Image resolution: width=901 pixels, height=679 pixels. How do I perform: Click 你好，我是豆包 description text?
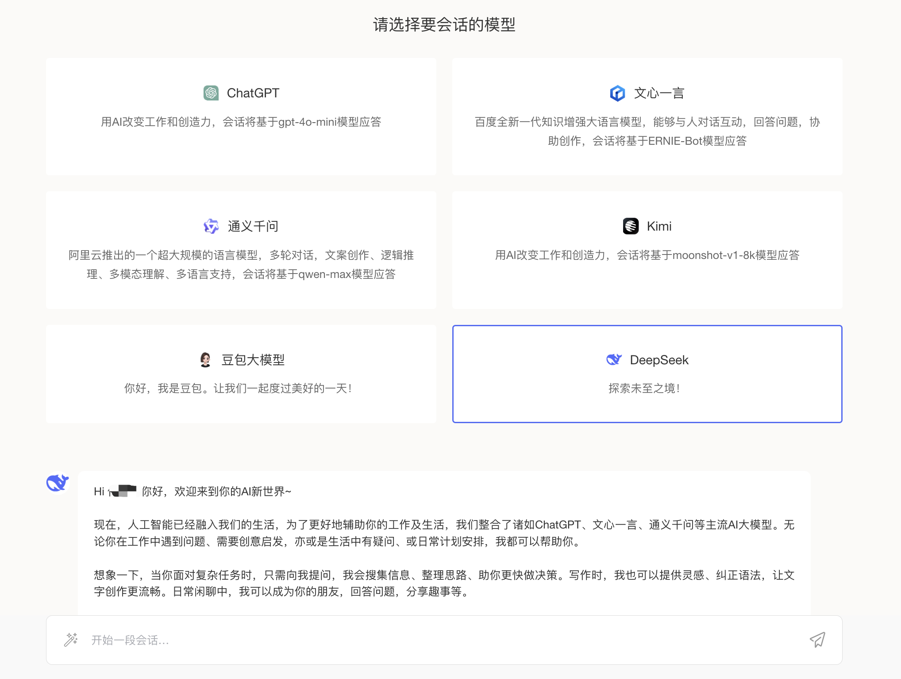(x=238, y=388)
